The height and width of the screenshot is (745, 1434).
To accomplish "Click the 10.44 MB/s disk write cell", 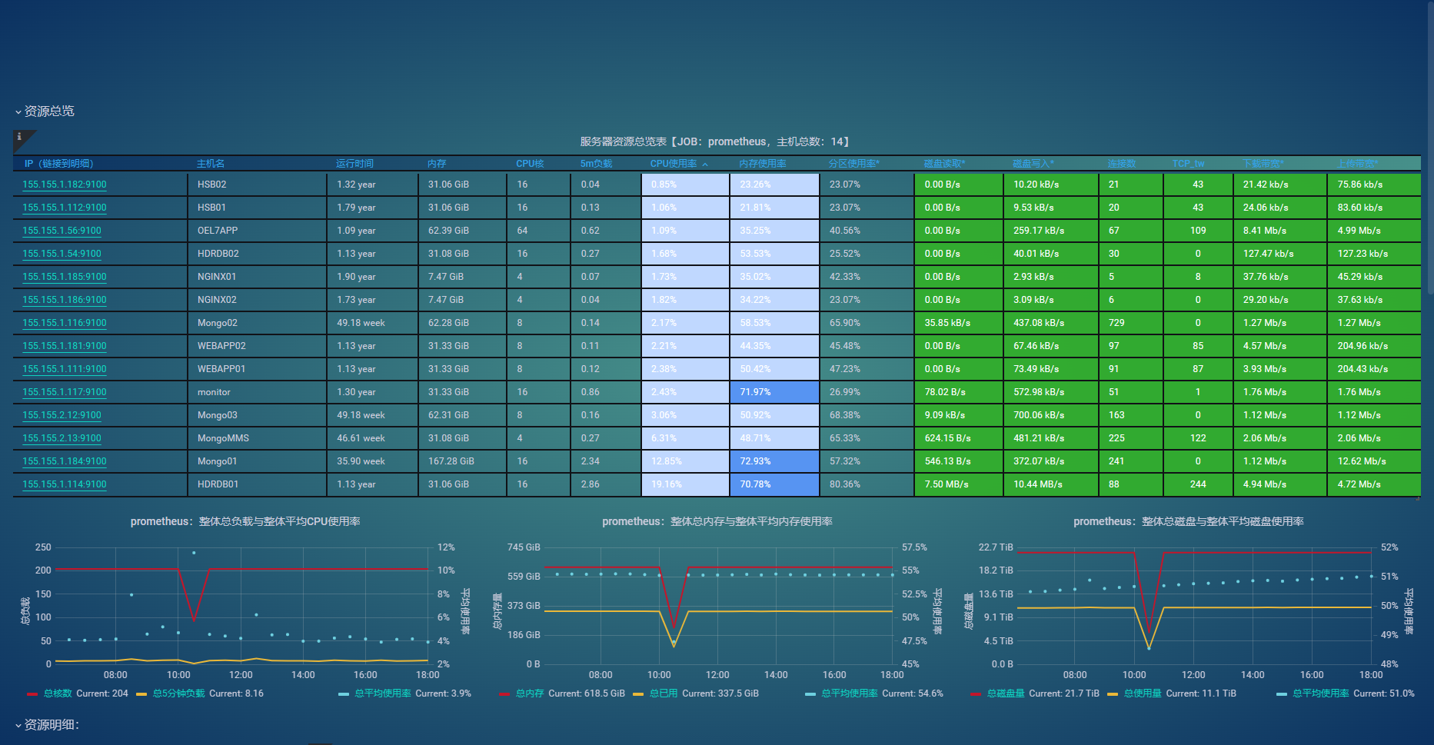I will tap(1050, 484).
